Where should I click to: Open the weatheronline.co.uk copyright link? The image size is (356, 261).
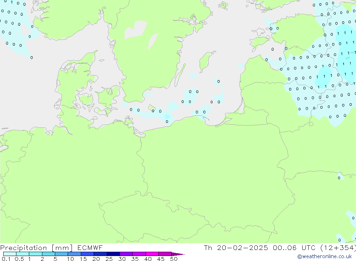(x=325, y=256)
